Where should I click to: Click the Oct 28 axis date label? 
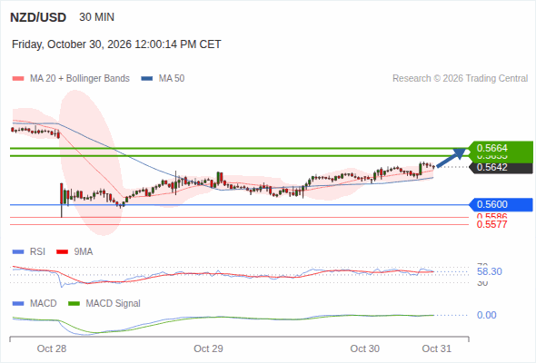(x=52, y=348)
